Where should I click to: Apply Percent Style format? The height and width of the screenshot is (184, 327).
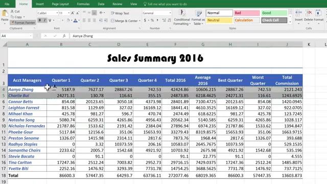coord(152,20)
